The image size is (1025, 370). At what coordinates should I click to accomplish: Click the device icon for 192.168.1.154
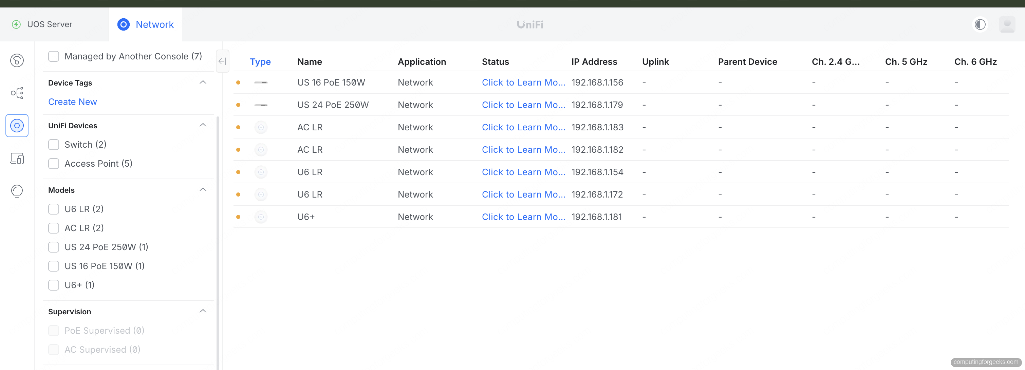click(261, 172)
